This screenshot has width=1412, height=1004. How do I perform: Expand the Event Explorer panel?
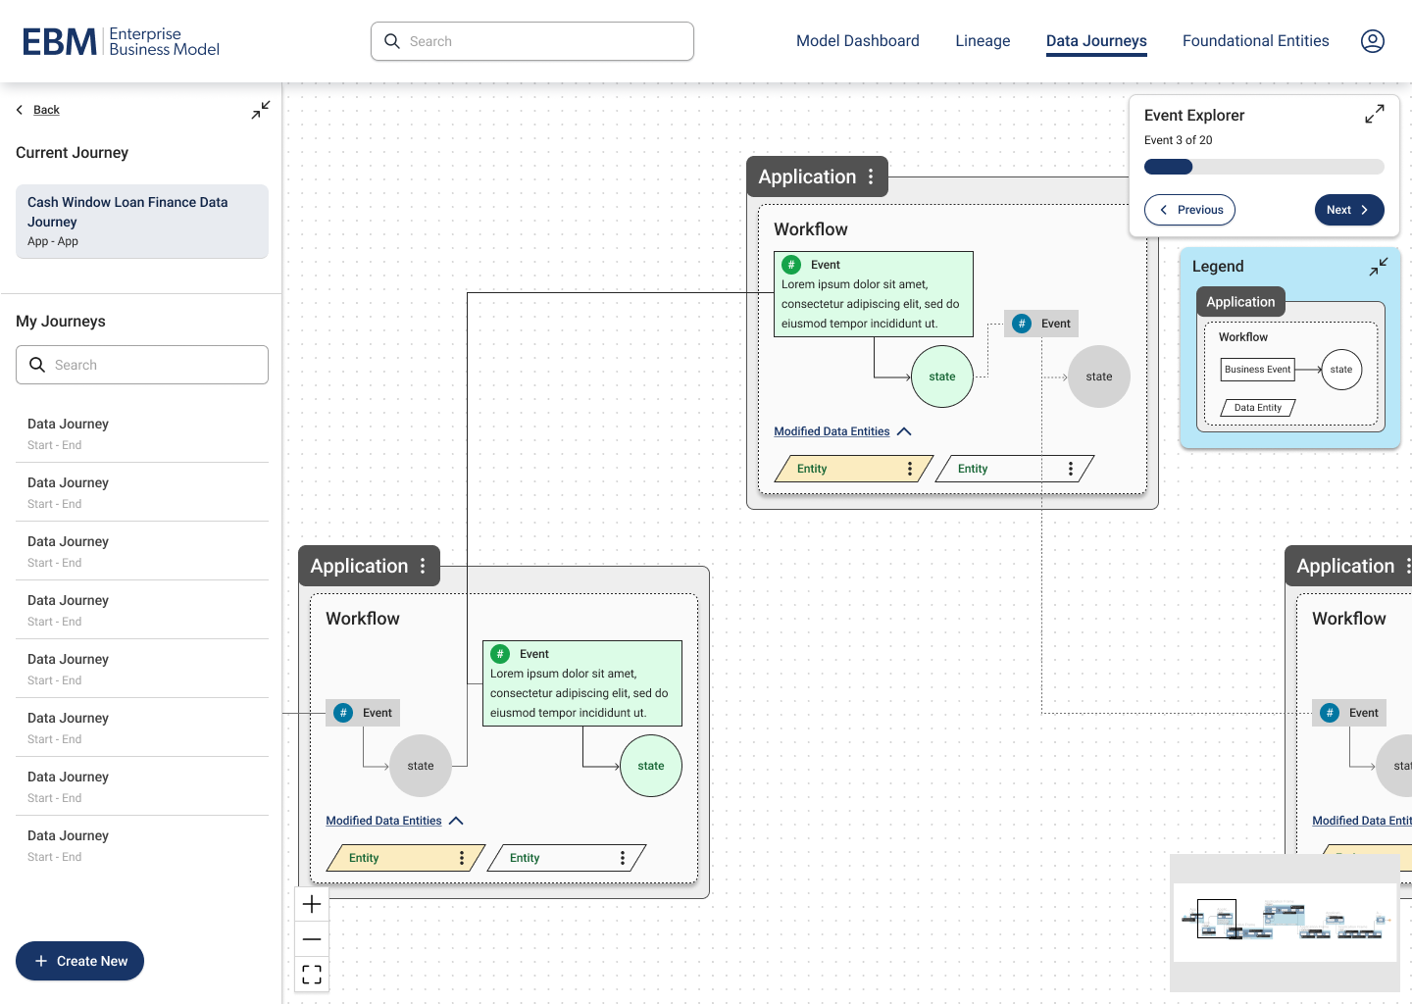(1375, 114)
